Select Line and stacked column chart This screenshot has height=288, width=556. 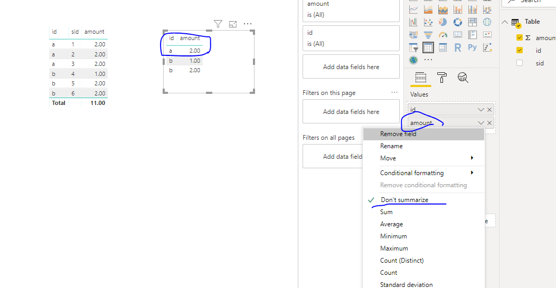(x=458, y=9)
